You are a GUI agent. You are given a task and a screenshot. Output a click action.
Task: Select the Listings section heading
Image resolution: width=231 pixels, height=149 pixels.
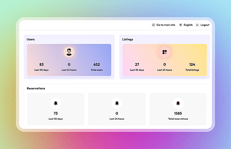(128, 39)
